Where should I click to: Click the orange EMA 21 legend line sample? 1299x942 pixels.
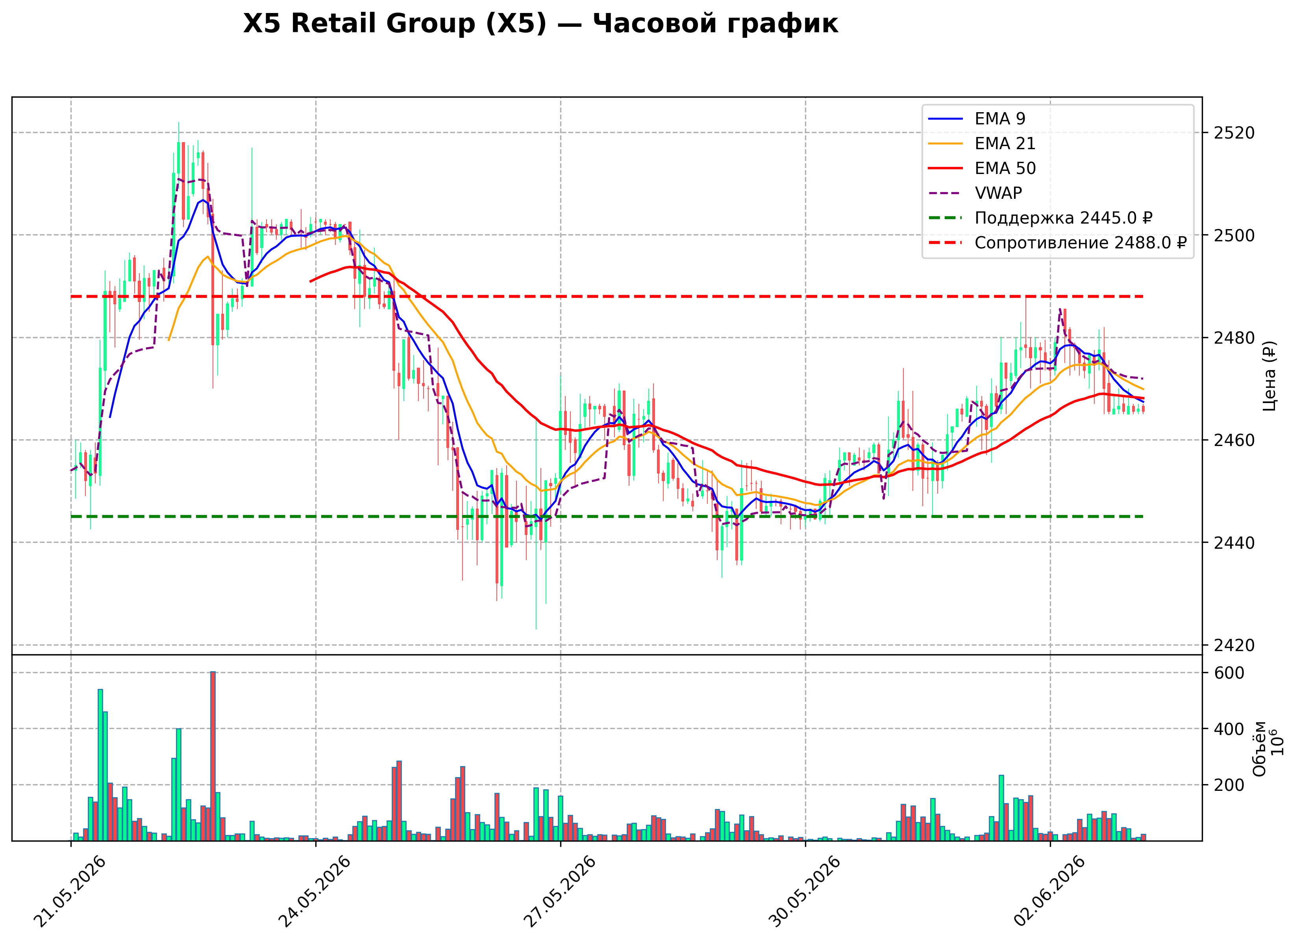[945, 143]
